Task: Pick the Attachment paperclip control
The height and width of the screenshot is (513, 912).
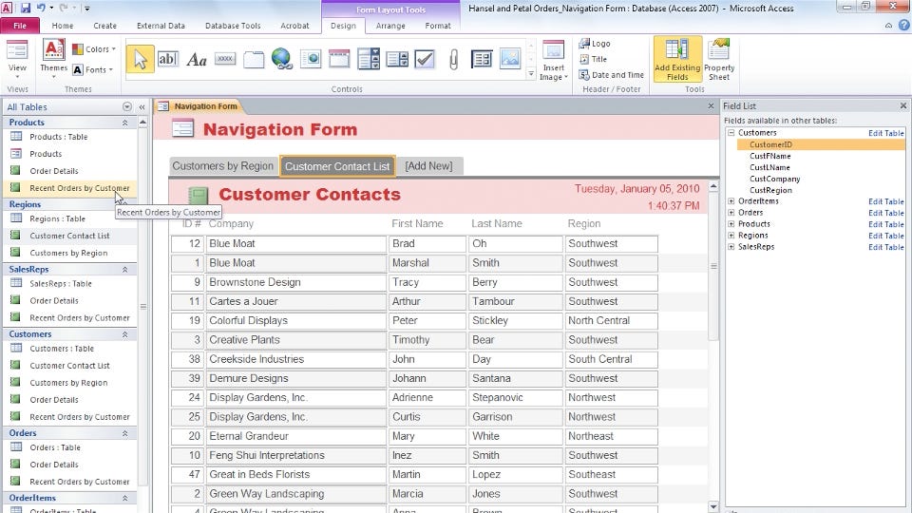Action: click(x=454, y=59)
